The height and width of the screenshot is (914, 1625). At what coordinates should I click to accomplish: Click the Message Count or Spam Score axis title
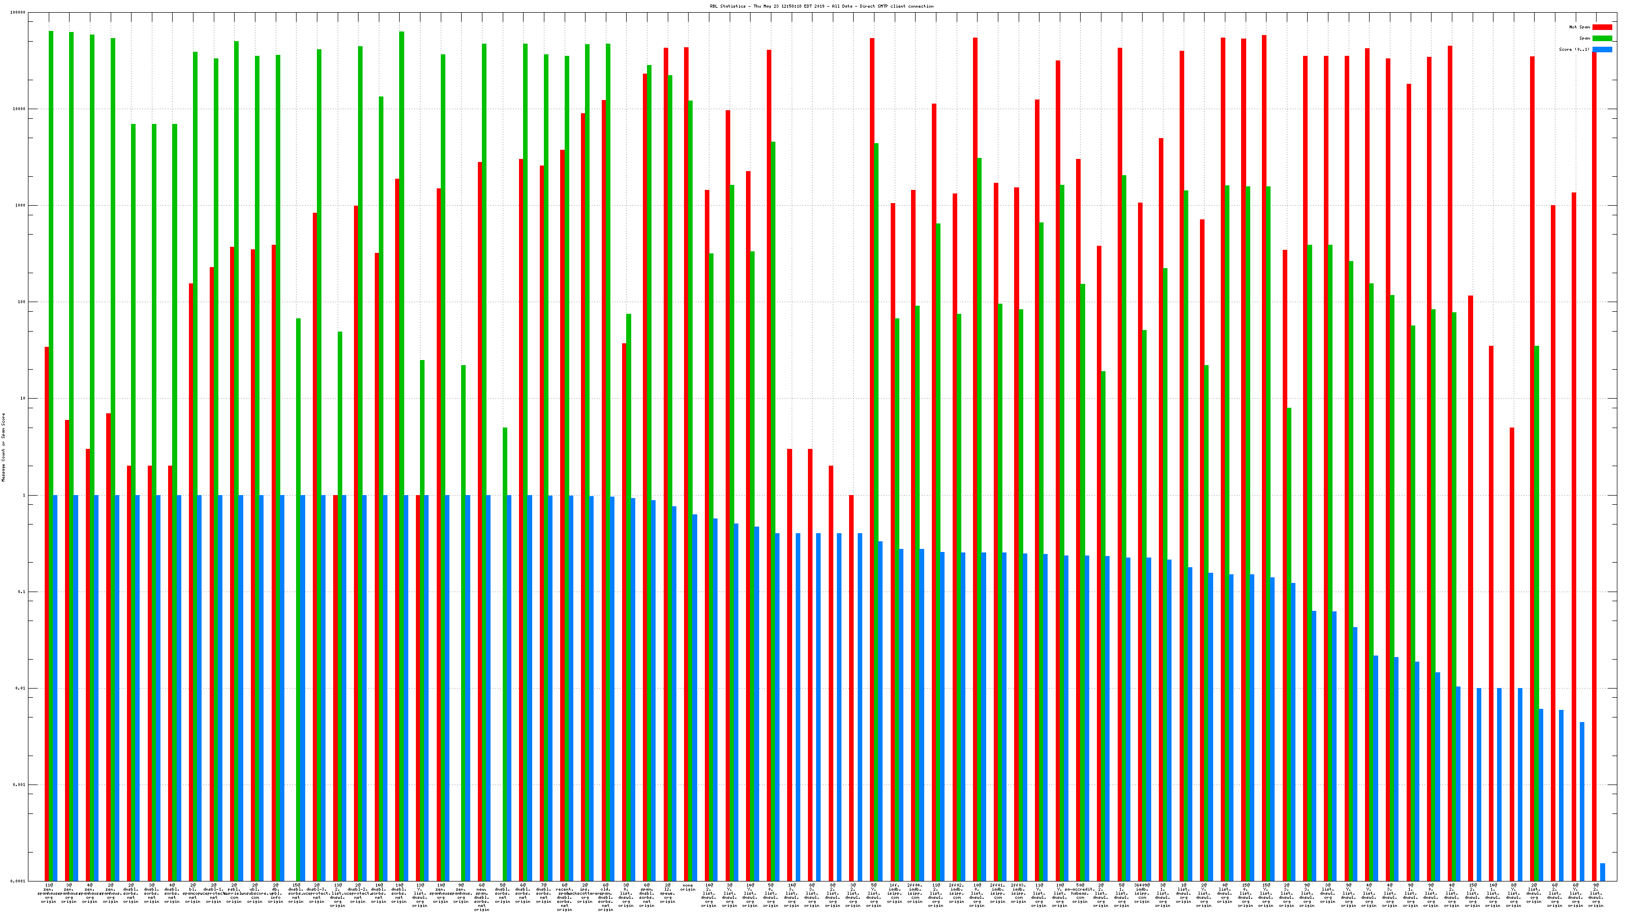coord(3,447)
